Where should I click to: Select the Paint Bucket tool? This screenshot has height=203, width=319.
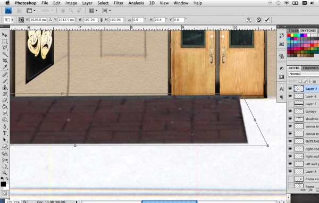pyautogui.click(x=4, y=107)
